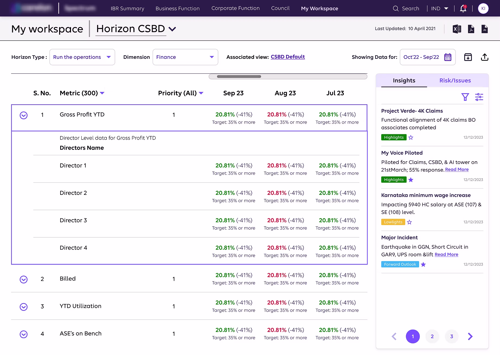Click the upload/share icon

click(x=485, y=57)
